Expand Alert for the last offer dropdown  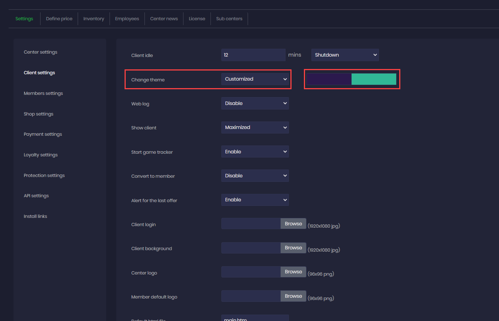pyautogui.click(x=255, y=200)
